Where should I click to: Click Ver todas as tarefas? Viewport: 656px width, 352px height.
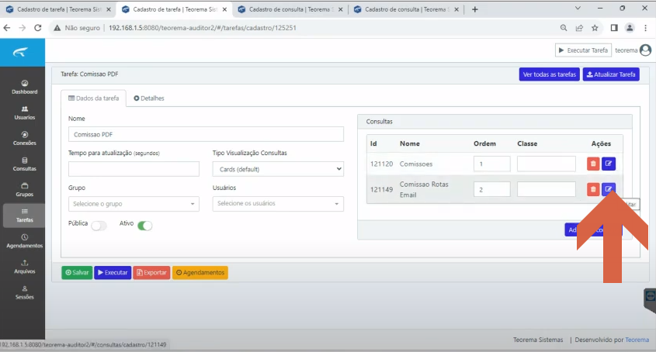click(x=550, y=74)
